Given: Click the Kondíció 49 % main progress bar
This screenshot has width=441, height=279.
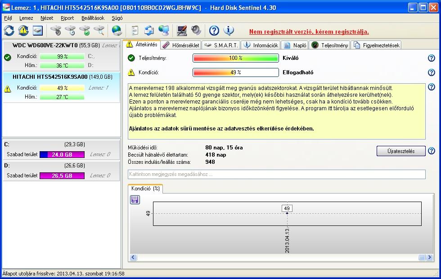Looking at the screenshot, I should pyautogui.click(x=236, y=72).
